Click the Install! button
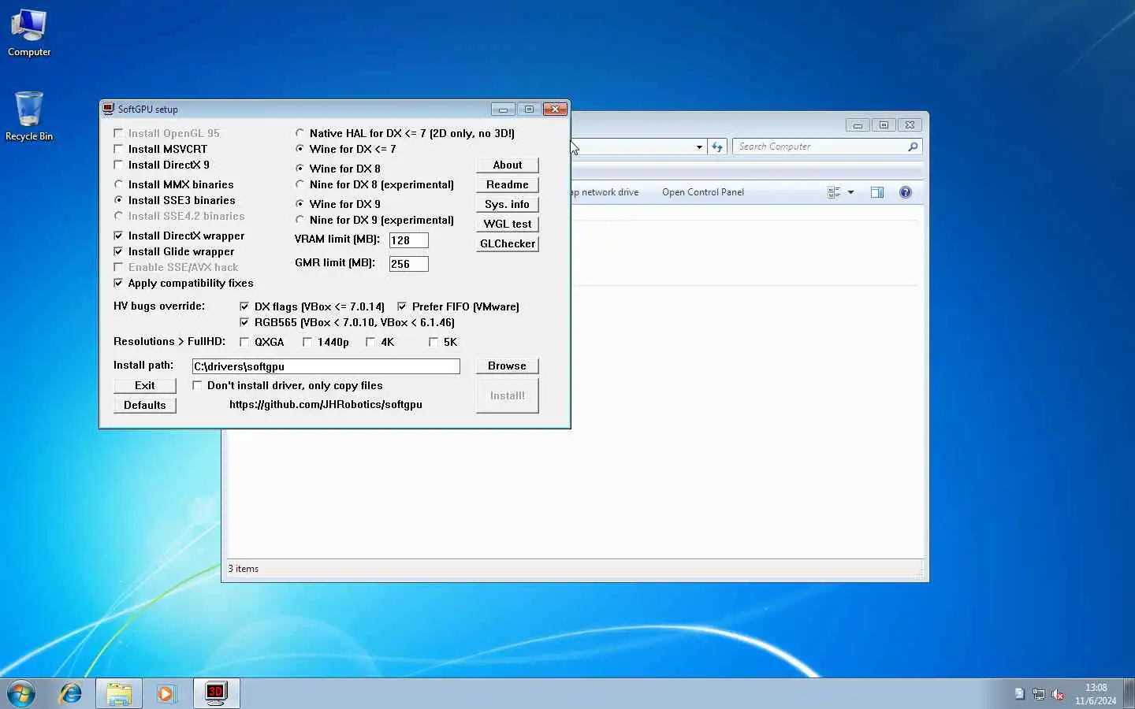The image size is (1135, 709). click(508, 395)
